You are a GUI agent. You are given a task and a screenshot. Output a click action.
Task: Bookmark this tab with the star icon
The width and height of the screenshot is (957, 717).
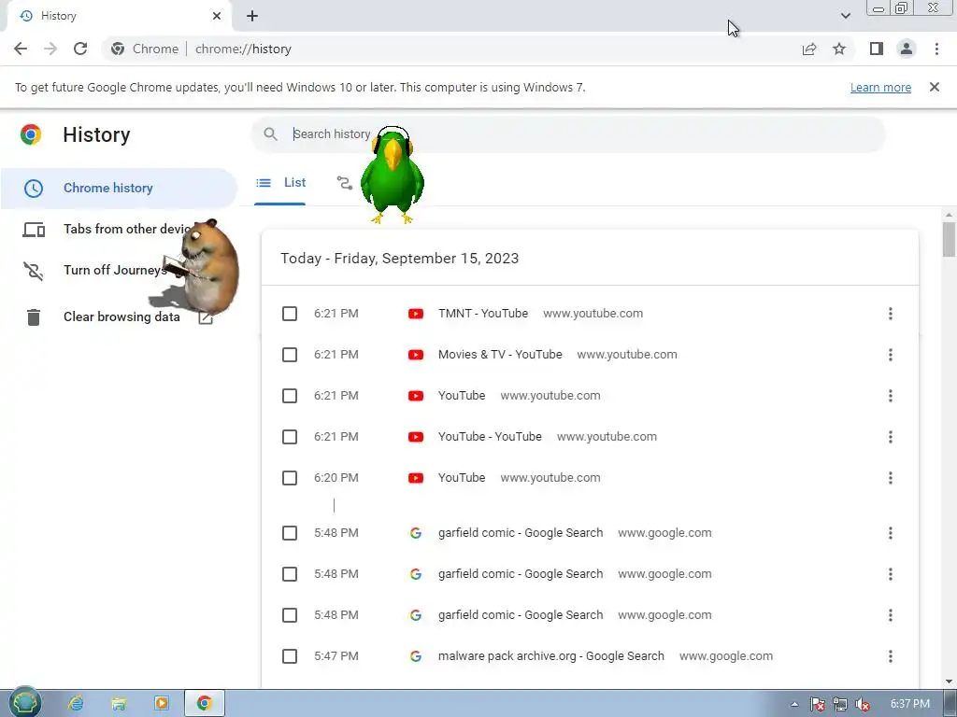pyautogui.click(x=839, y=49)
